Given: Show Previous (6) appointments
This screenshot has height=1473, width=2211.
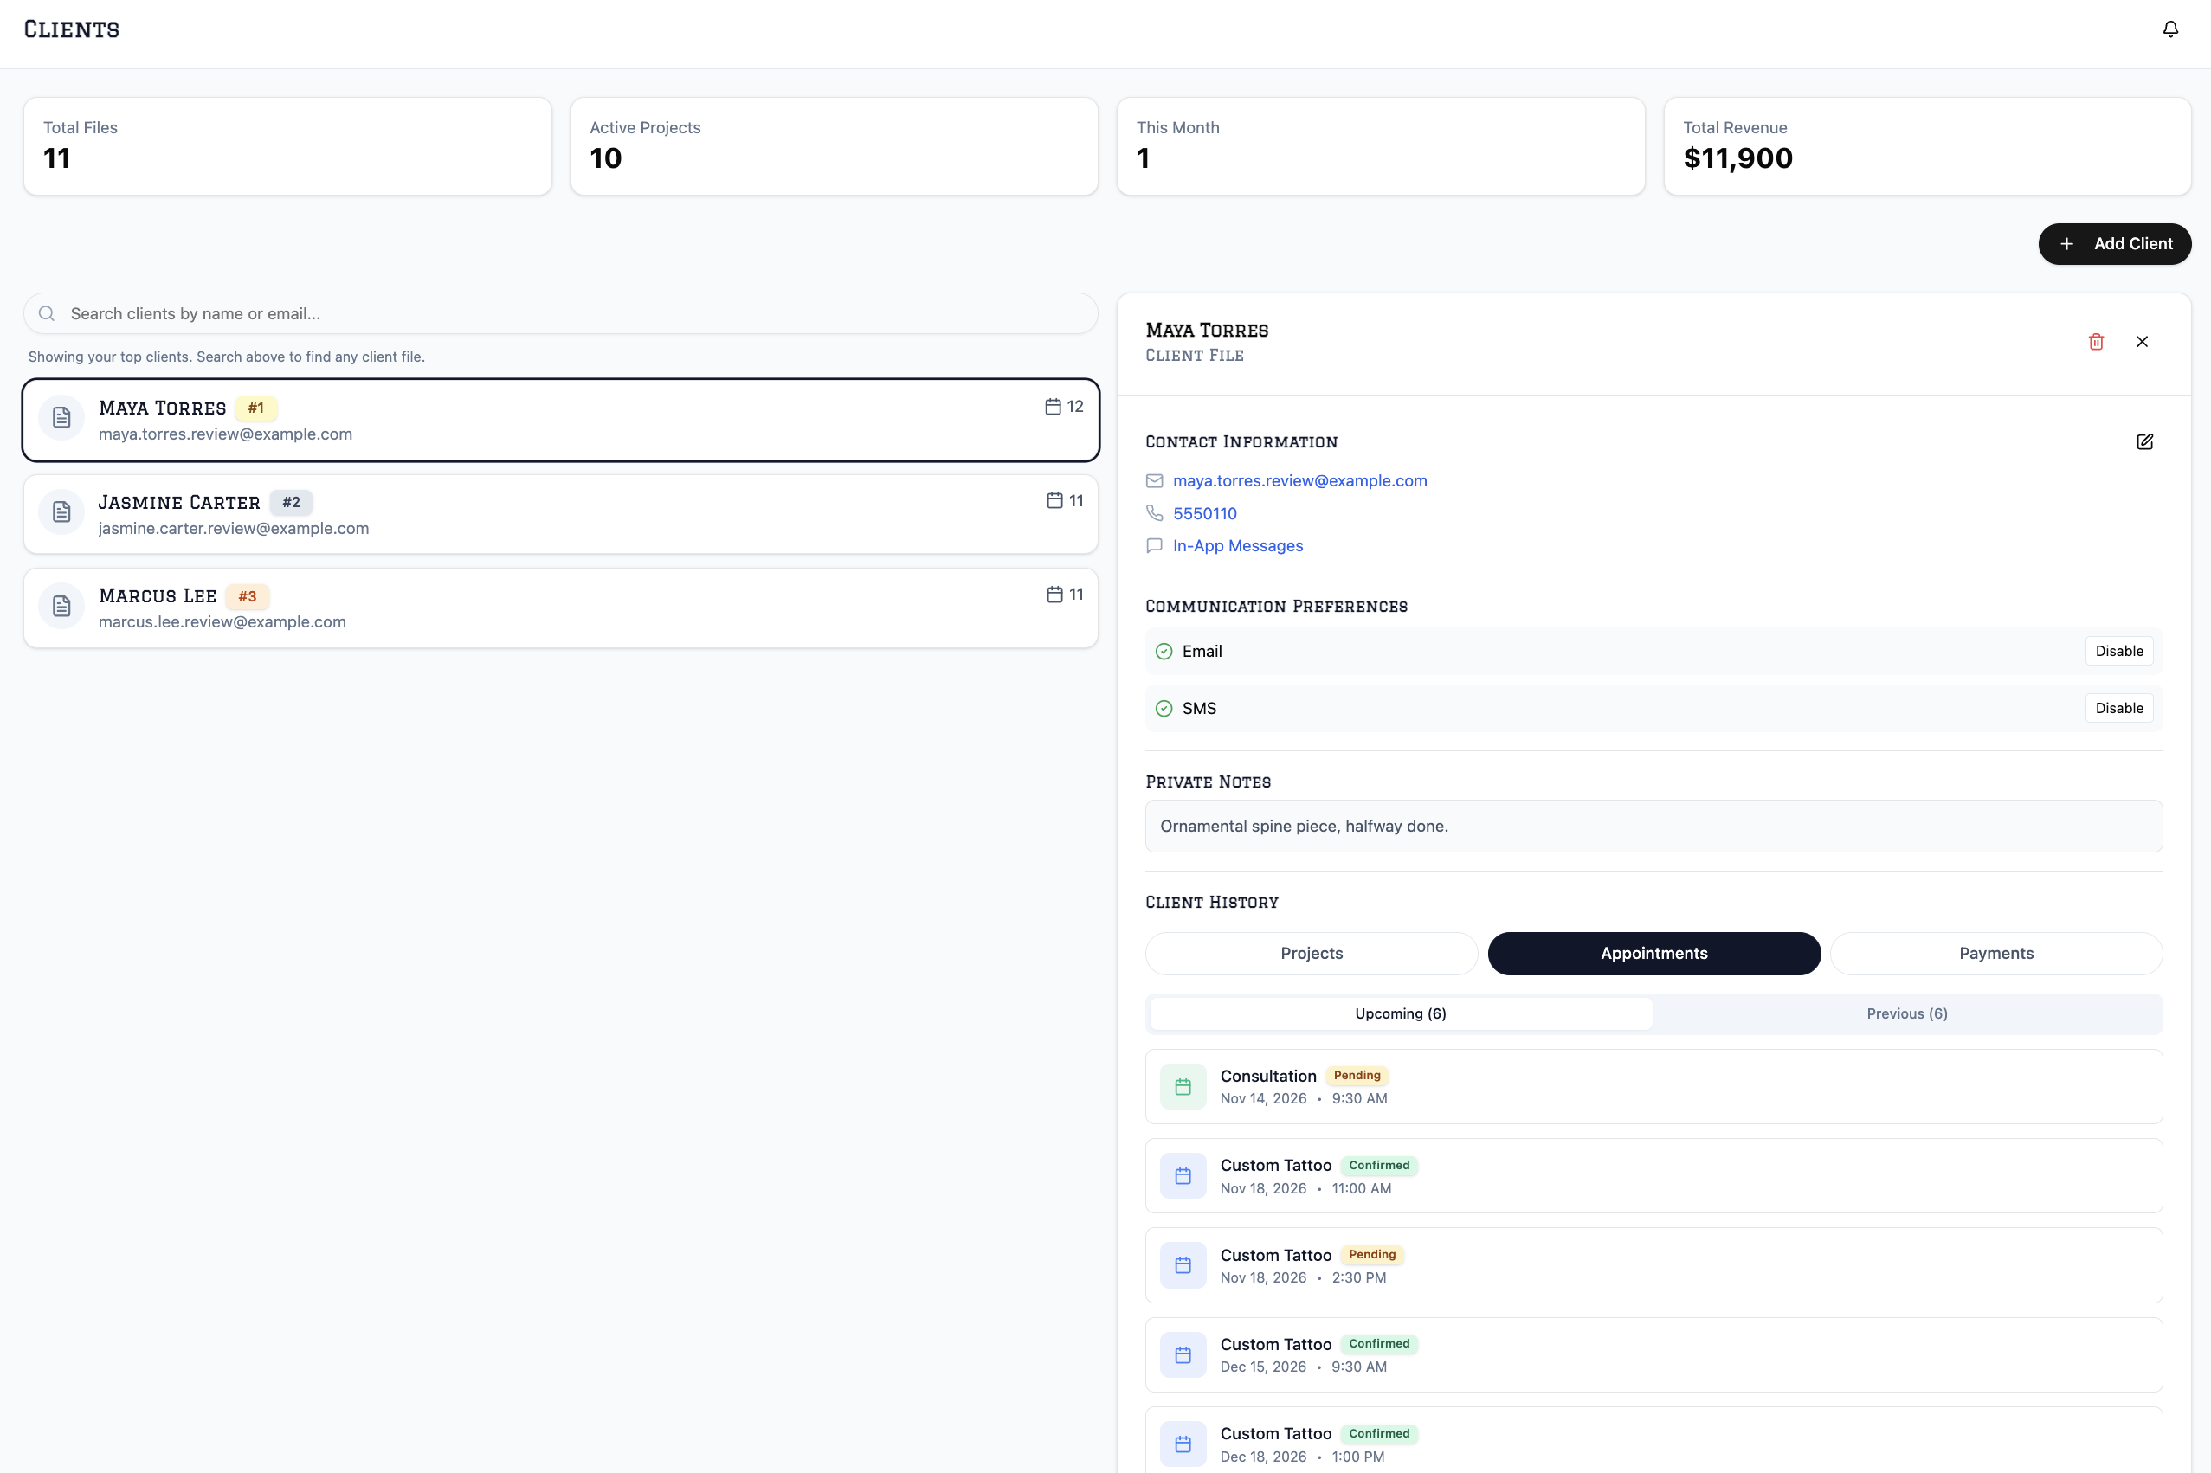Looking at the screenshot, I should coord(1906,1013).
